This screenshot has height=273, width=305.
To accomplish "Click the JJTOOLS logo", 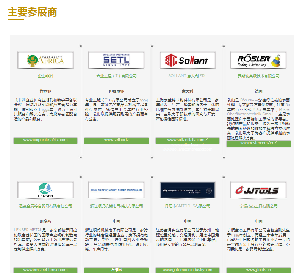I will pos(258,190).
